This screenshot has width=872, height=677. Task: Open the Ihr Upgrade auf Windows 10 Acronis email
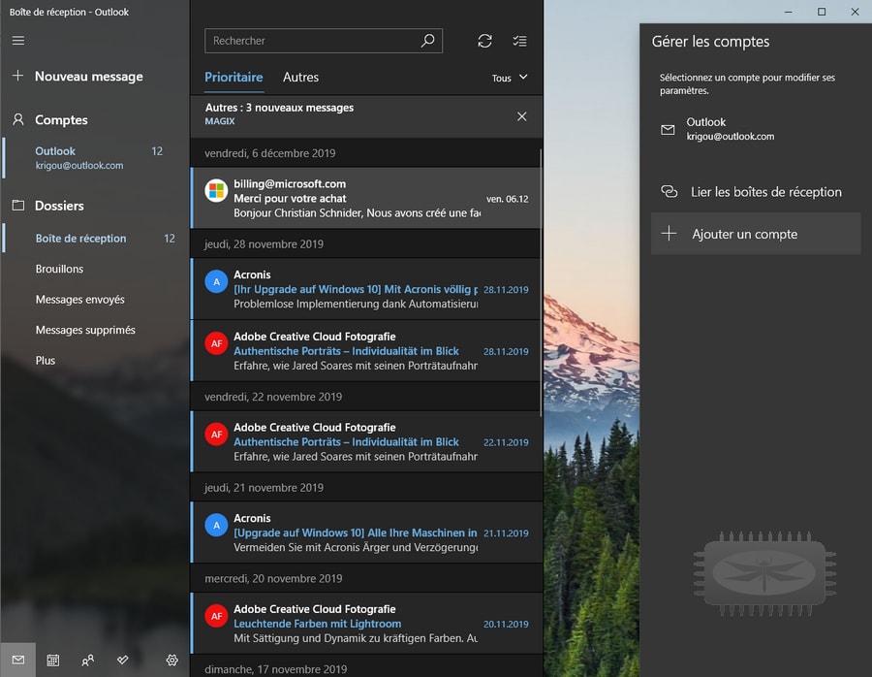pos(366,289)
